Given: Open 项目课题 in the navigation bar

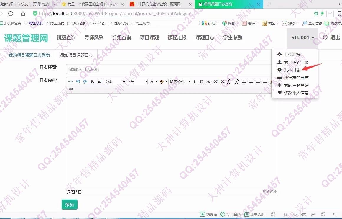Looking at the screenshot, I should click(149, 37).
